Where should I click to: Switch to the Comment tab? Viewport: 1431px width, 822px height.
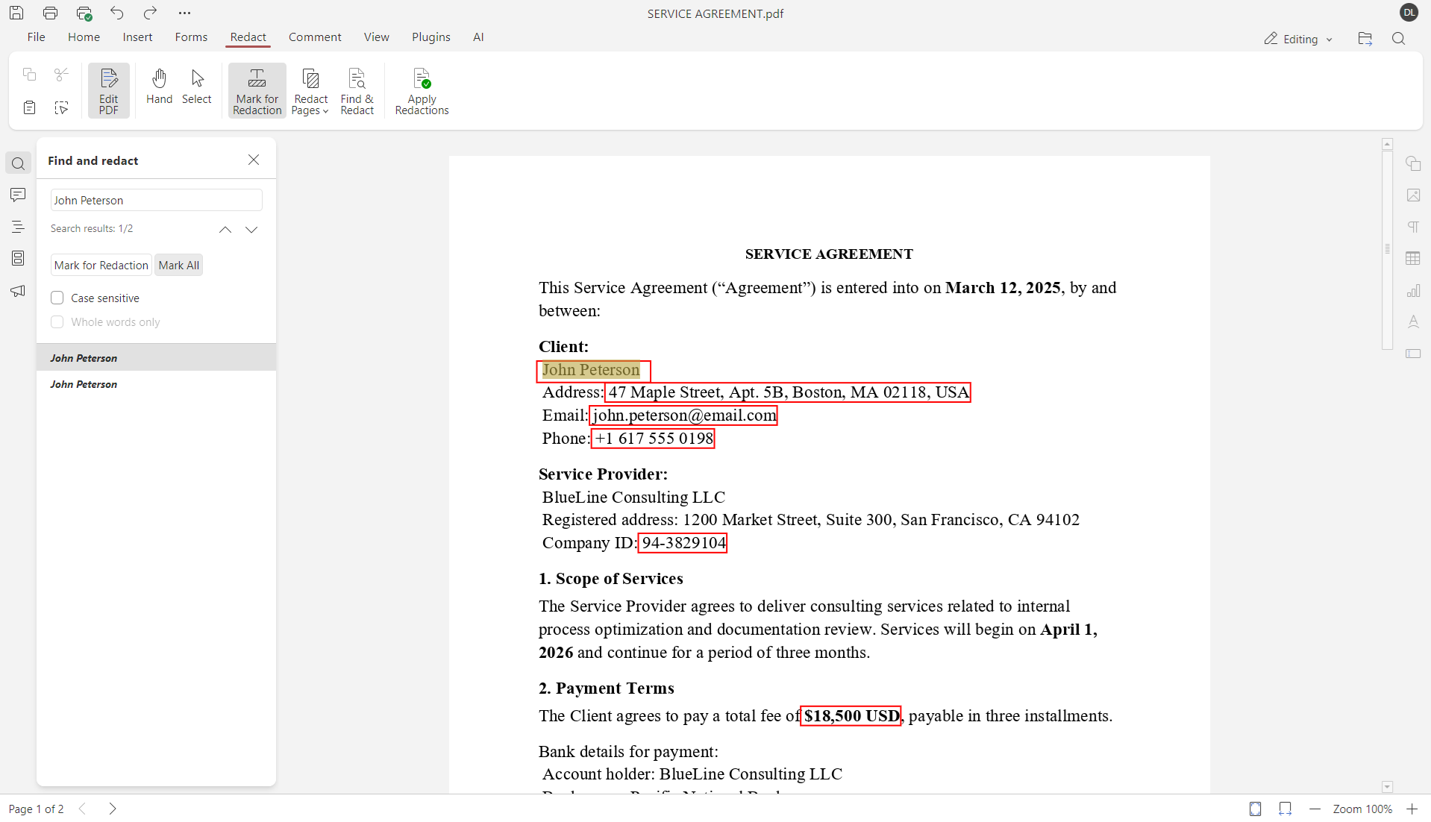(x=314, y=37)
